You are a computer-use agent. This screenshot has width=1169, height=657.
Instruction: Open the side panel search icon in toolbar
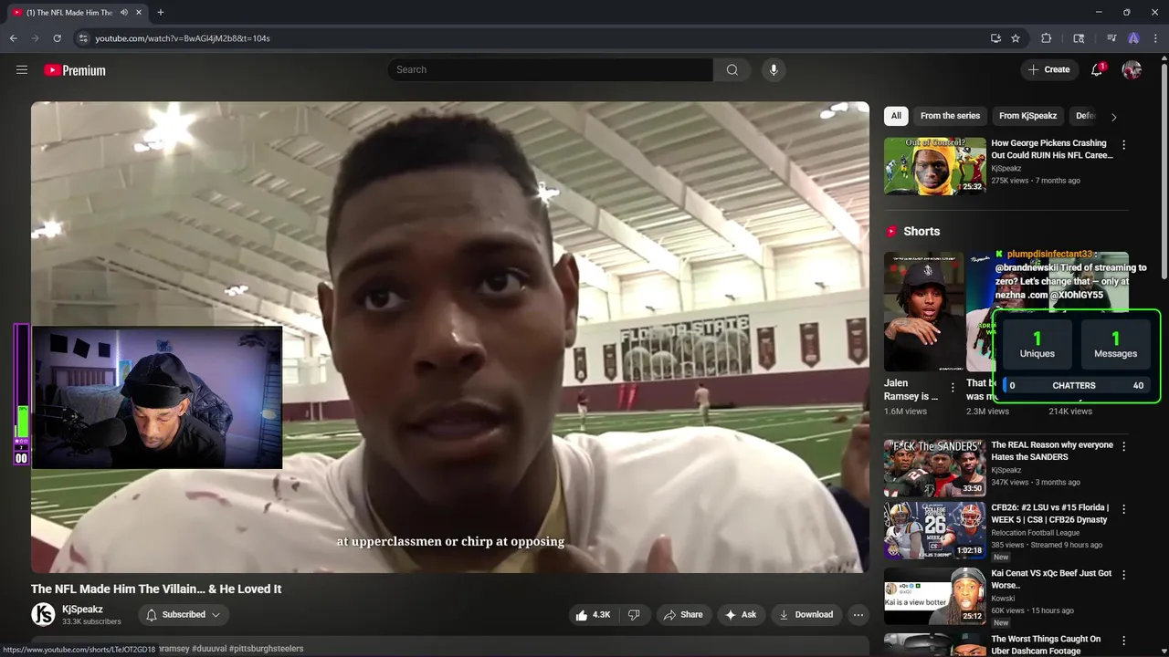click(1079, 38)
